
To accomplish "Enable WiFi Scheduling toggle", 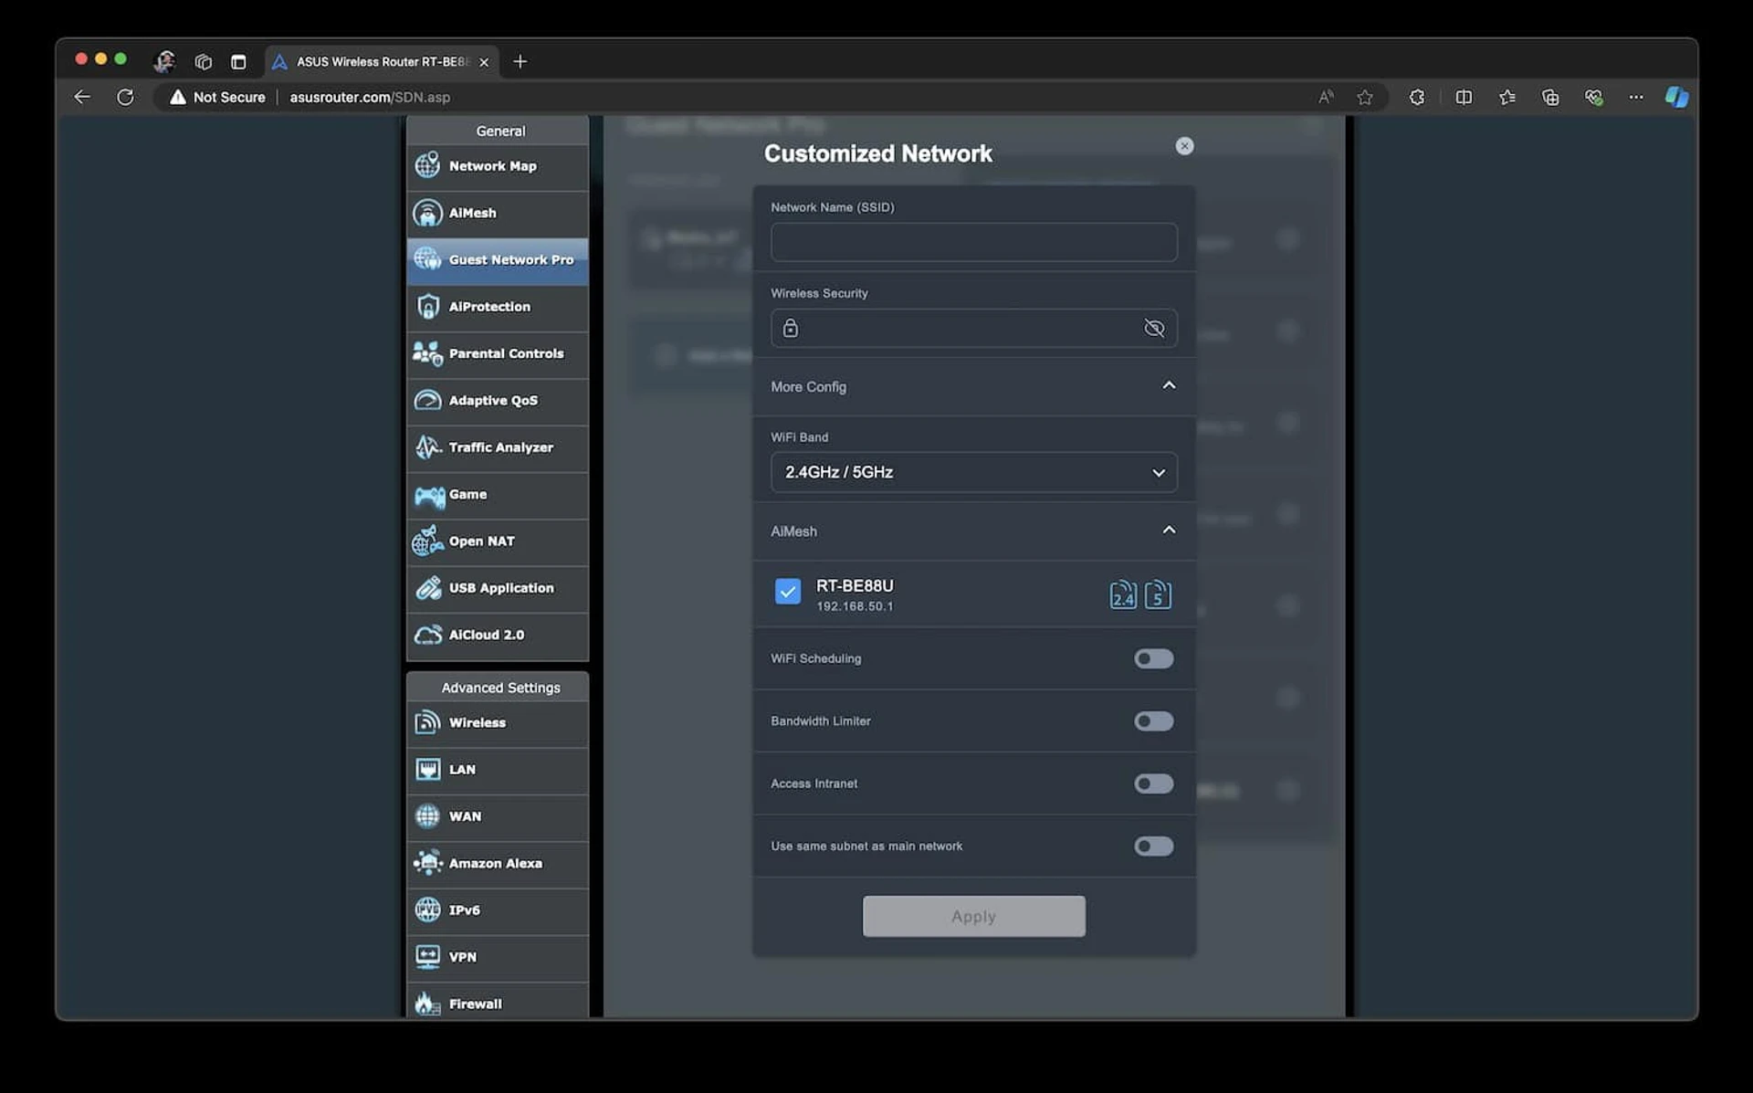I will click(1154, 658).
